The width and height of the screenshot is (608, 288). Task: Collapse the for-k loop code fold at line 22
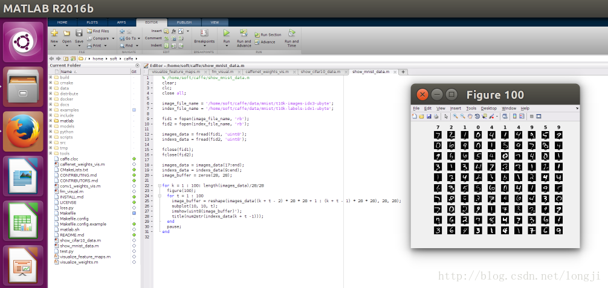click(x=160, y=186)
